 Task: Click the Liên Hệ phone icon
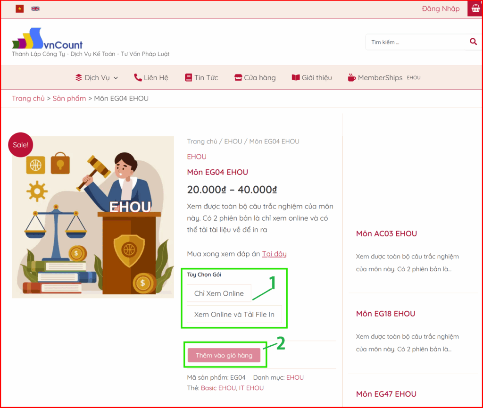click(138, 78)
